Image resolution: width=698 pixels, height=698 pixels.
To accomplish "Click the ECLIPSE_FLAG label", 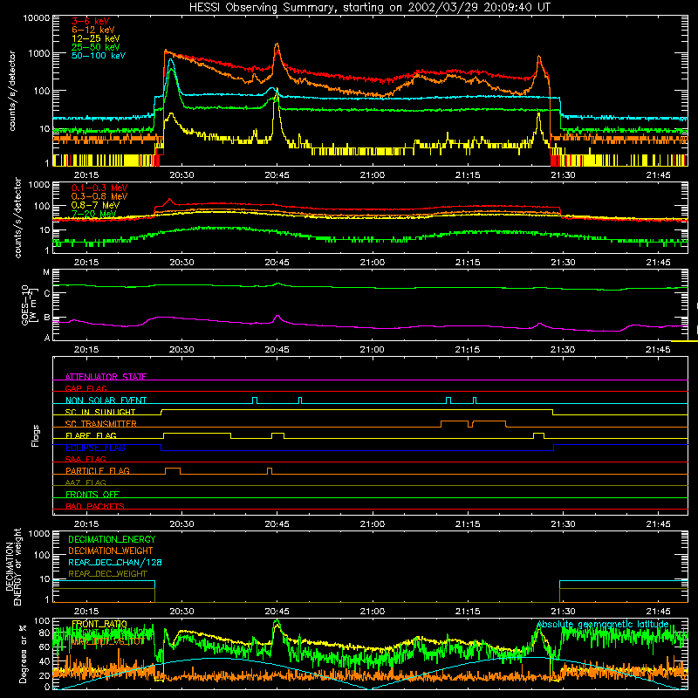I will click(95, 448).
